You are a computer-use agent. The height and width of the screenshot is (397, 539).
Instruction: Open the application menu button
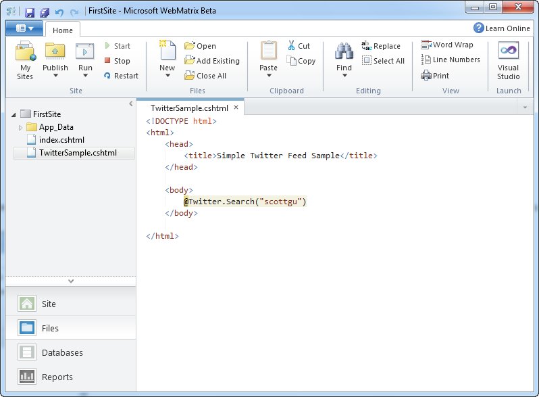(24, 28)
